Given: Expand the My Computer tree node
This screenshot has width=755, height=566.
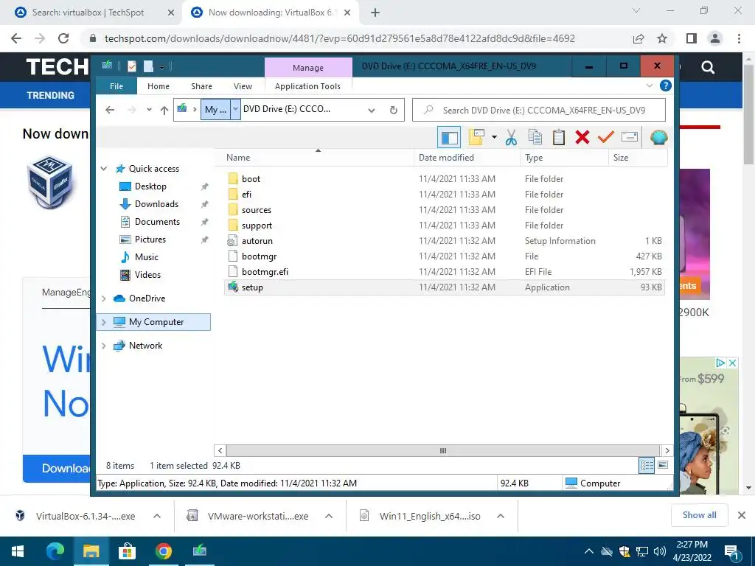Looking at the screenshot, I should (103, 322).
